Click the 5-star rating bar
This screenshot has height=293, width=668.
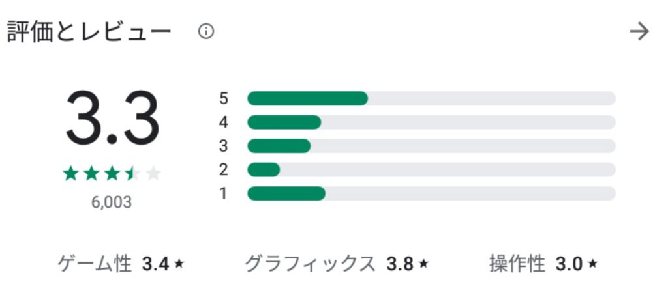pyautogui.click(x=431, y=98)
